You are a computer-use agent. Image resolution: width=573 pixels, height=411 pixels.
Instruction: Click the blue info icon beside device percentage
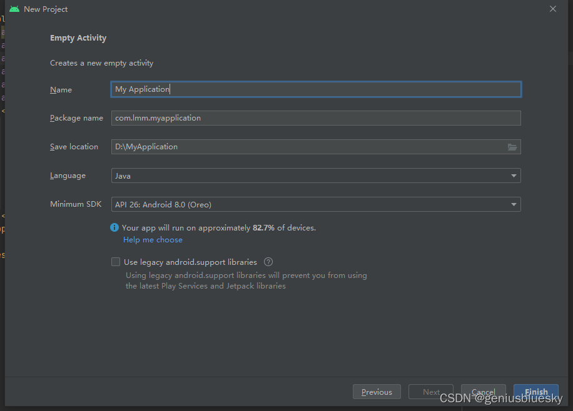click(114, 228)
